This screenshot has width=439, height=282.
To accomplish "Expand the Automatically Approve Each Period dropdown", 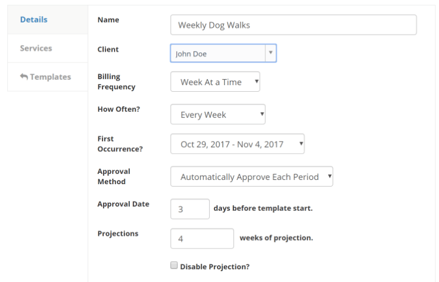I will click(x=252, y=176).
